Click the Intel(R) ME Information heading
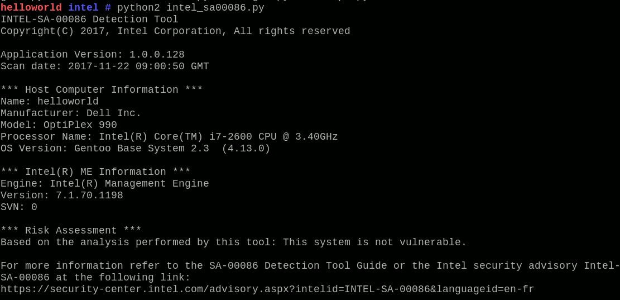Image resolution: width=620 pixels, height=300 pixels. (95, 172)
